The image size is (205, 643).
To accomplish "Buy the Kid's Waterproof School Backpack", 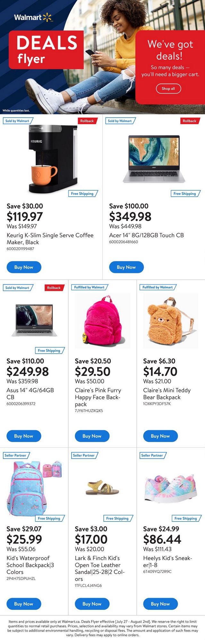I will (x=24, y=604).
